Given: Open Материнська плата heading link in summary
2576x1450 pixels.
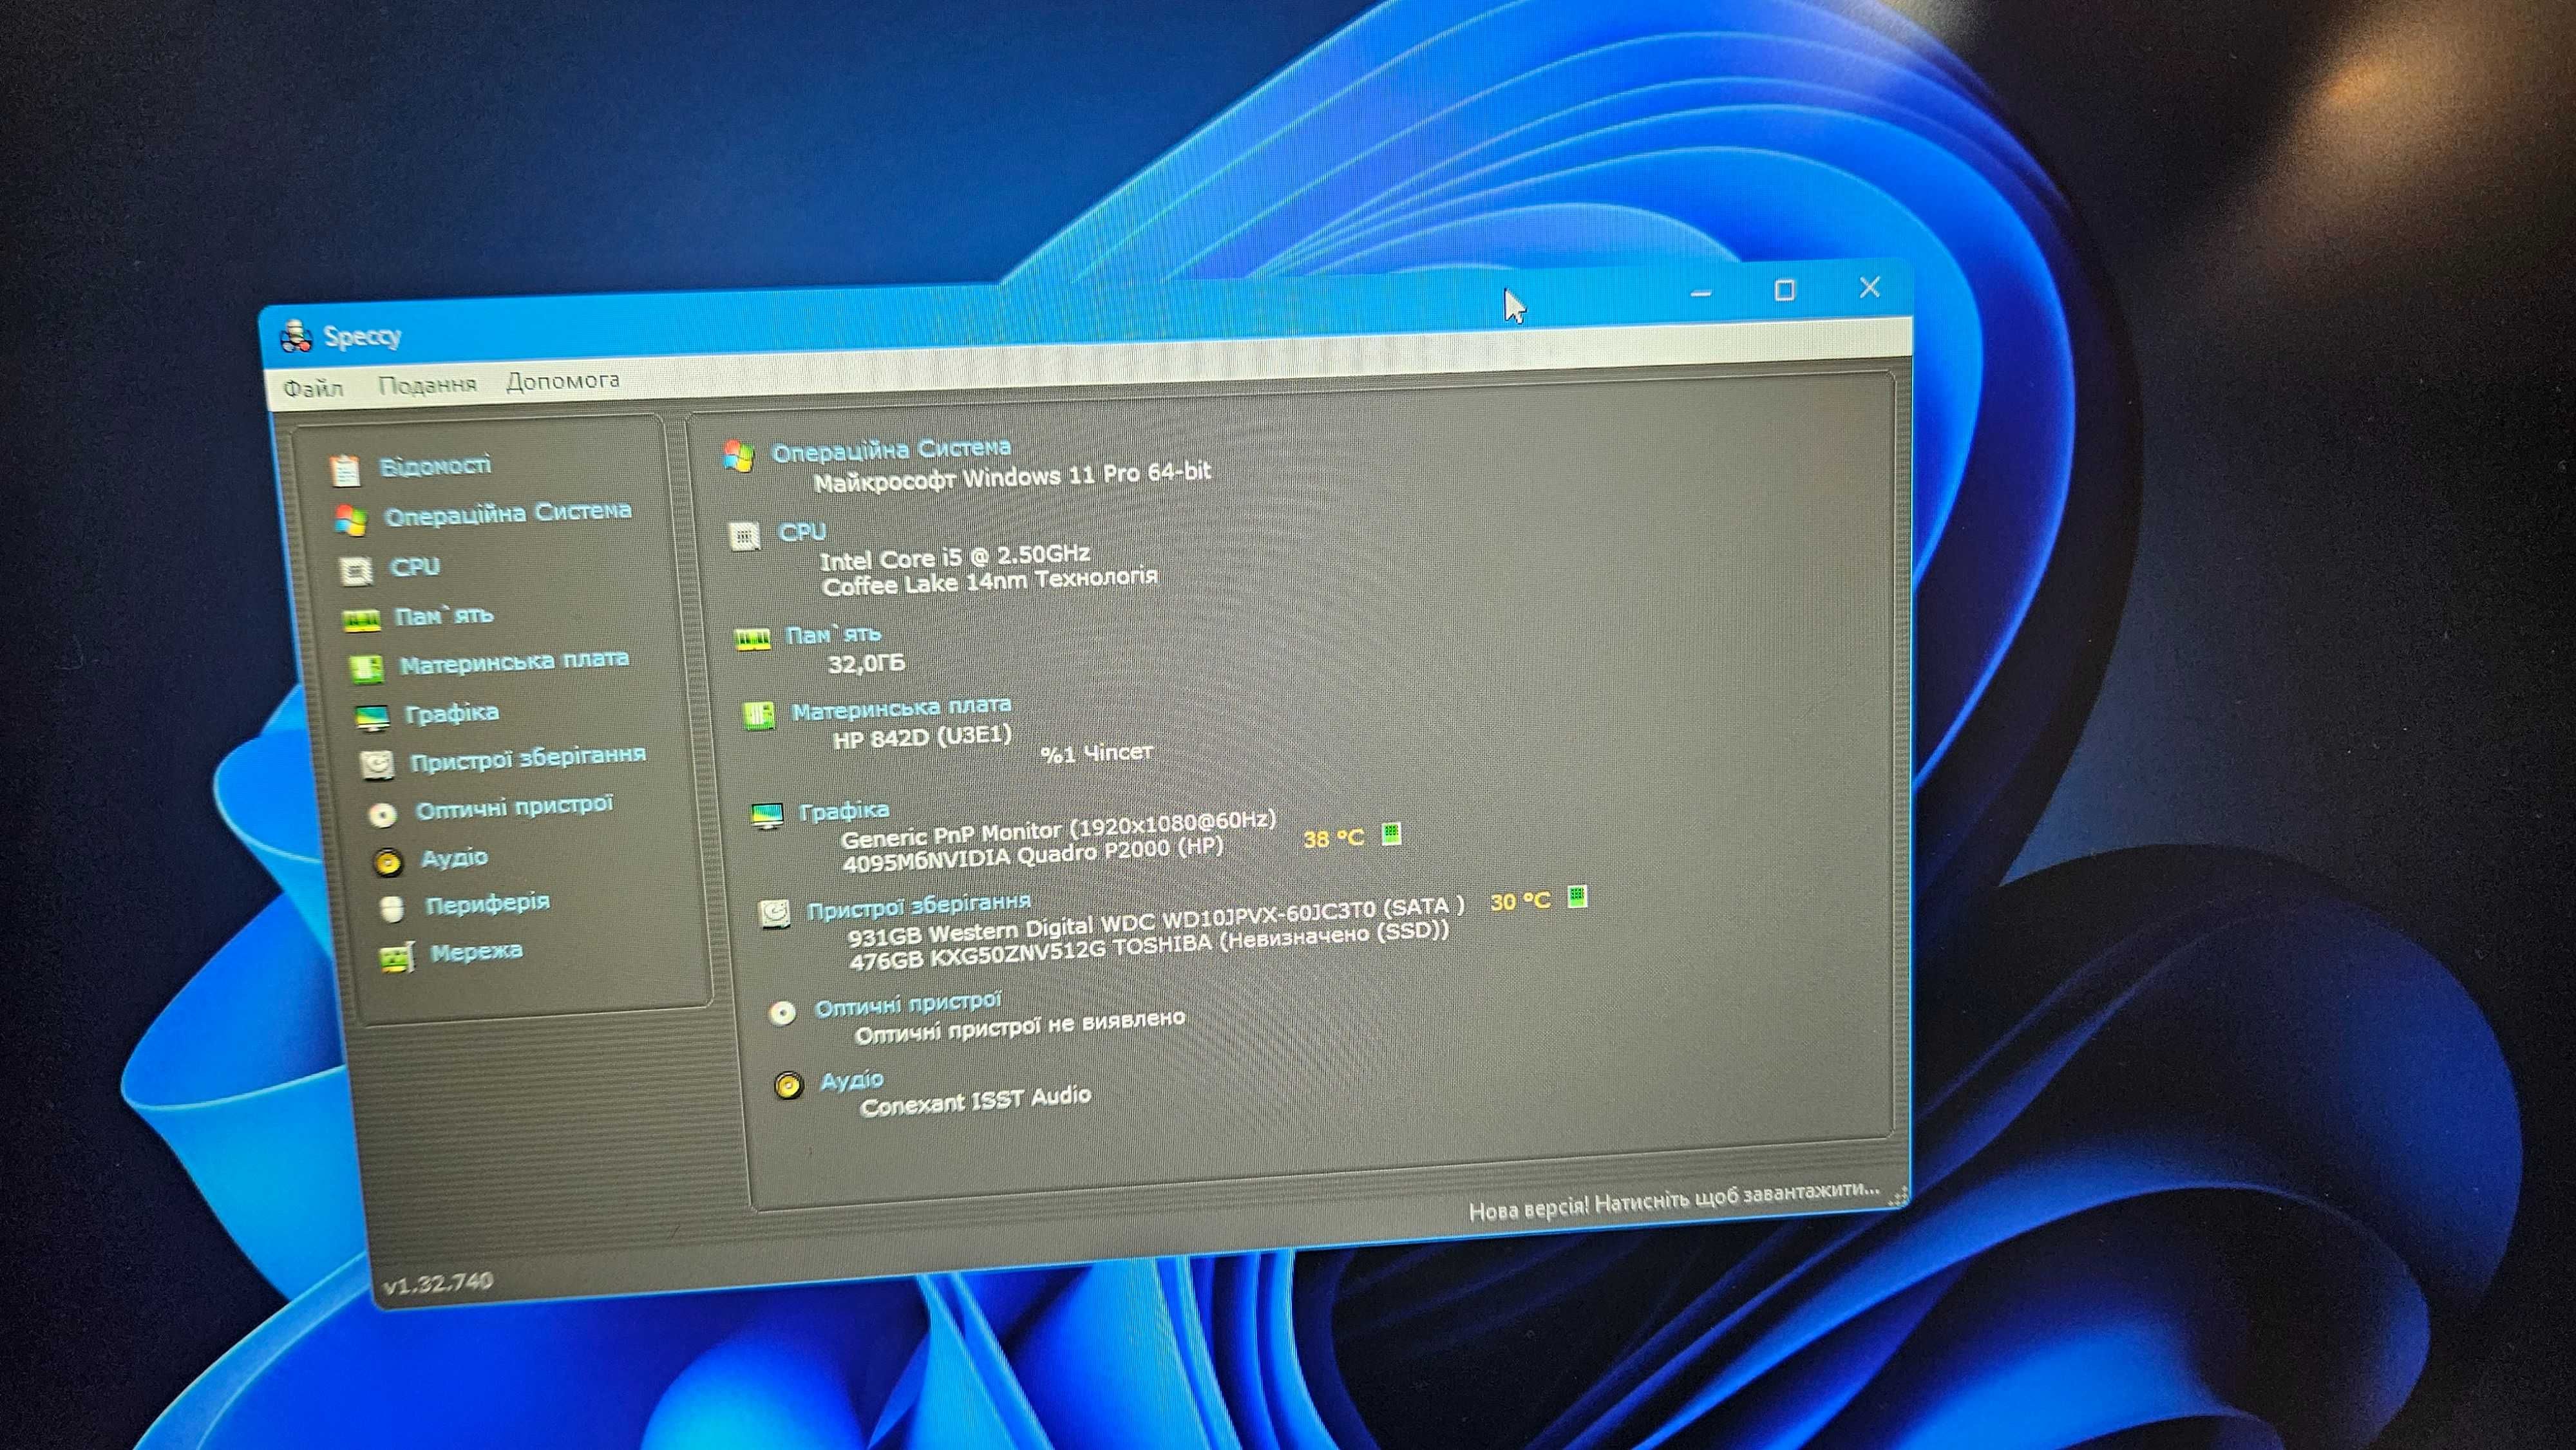Looking at the screenshot, I should click(x=901, y=709).
